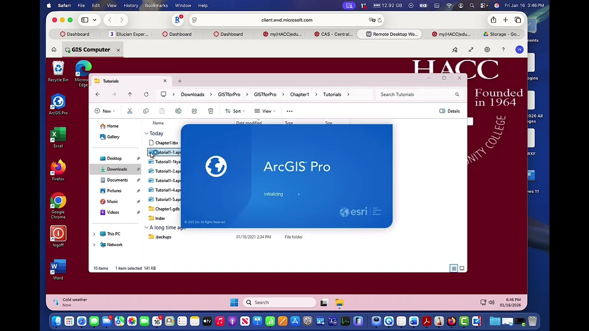The width and height of the screenshot is (589, 331).
Task: Show Safari's tab overview
Action: point(518,20)
